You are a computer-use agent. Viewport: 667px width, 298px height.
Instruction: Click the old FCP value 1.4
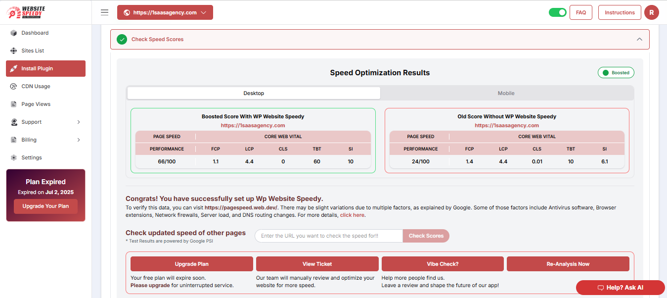pyautogui.click(x=470, y=162)
